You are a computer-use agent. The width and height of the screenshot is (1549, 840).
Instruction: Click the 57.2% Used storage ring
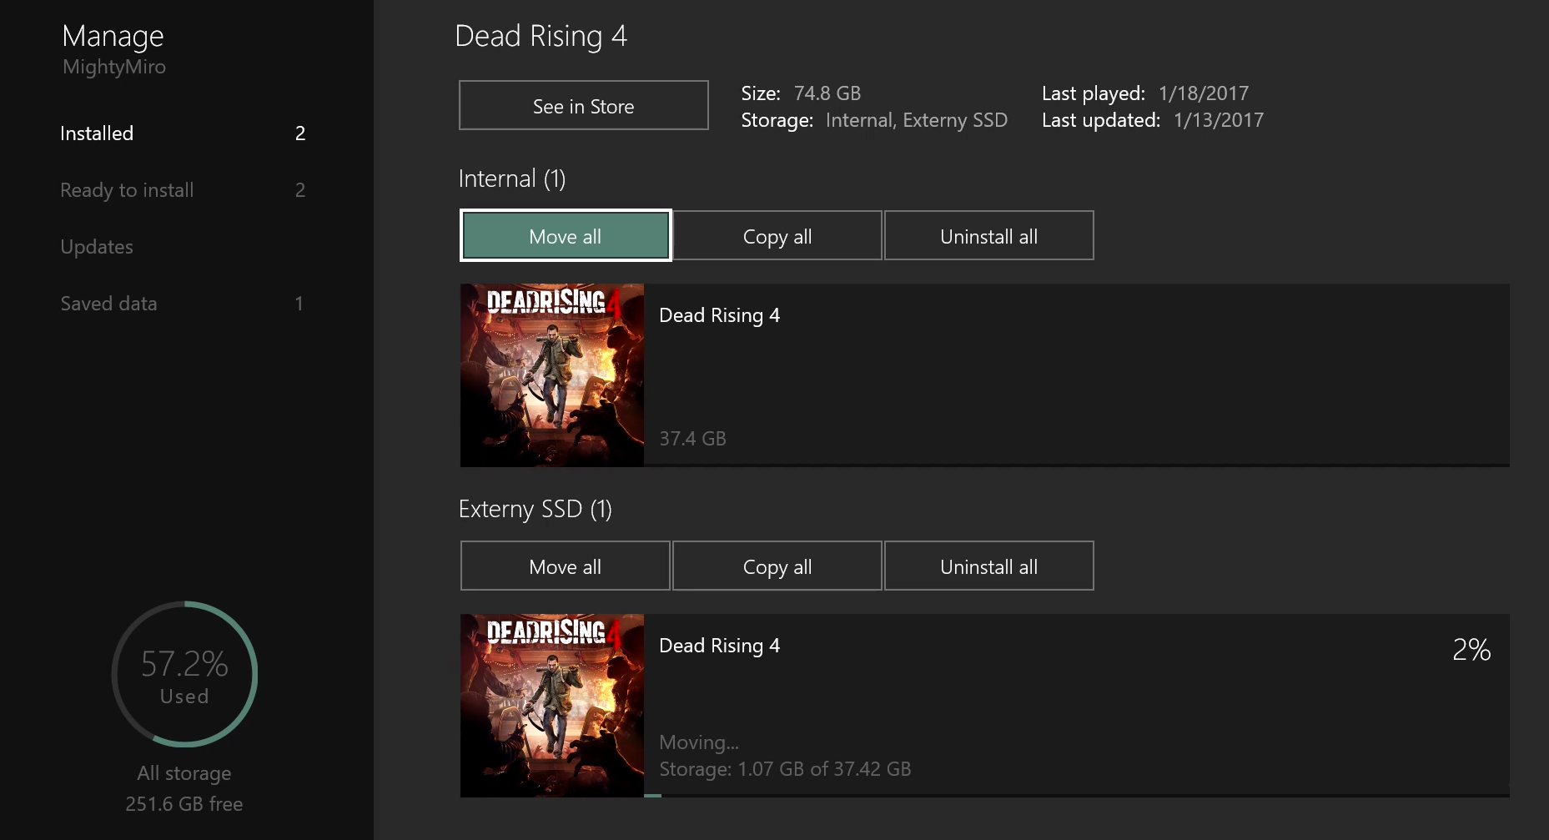click(x=184, y=674)
